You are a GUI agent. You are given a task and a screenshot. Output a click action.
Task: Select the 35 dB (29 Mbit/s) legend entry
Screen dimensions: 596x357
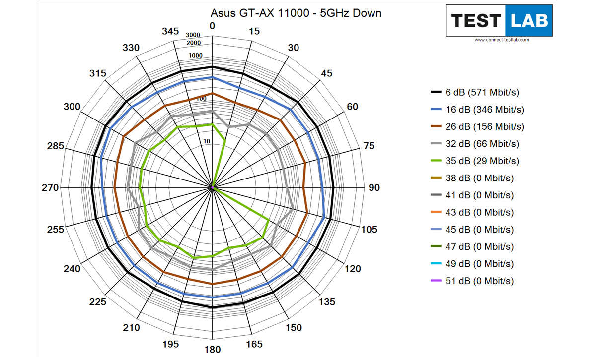pyautogui.click(x=474, y=161)
